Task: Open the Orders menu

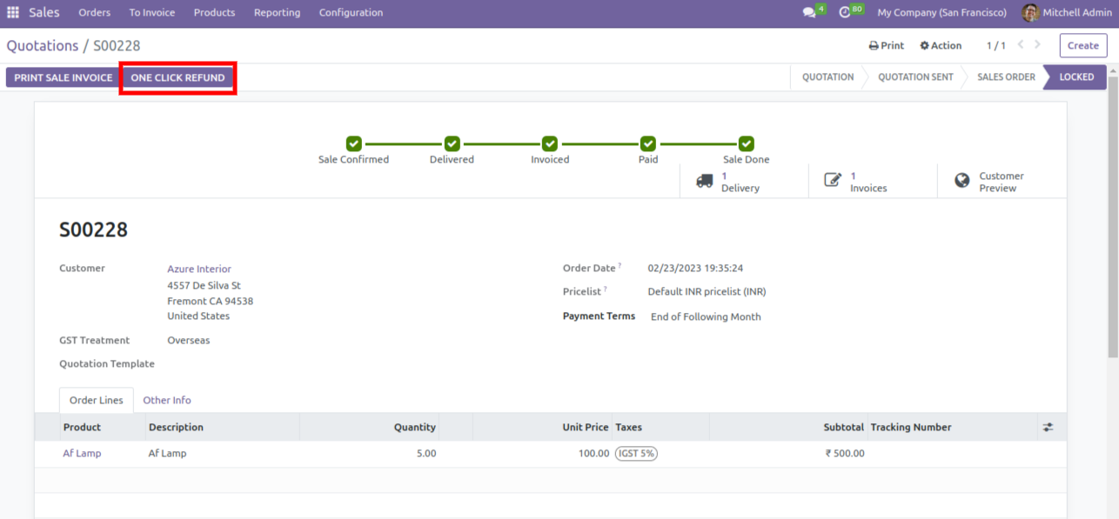Action: 94,13
